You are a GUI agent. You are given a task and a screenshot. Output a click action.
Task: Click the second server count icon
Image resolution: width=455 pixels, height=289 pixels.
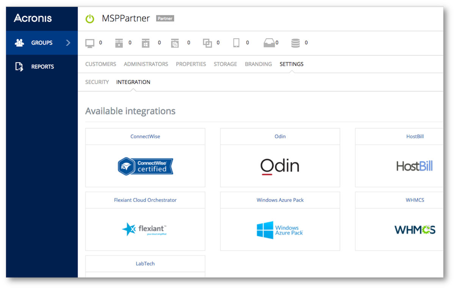point(146,43)
